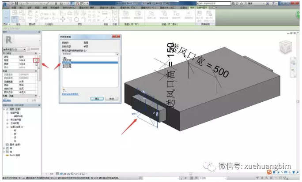The height and width of the screenshot is (182, 302).
Task: Click the Apply button in Properties palette
Action: (x=34, y=100)
